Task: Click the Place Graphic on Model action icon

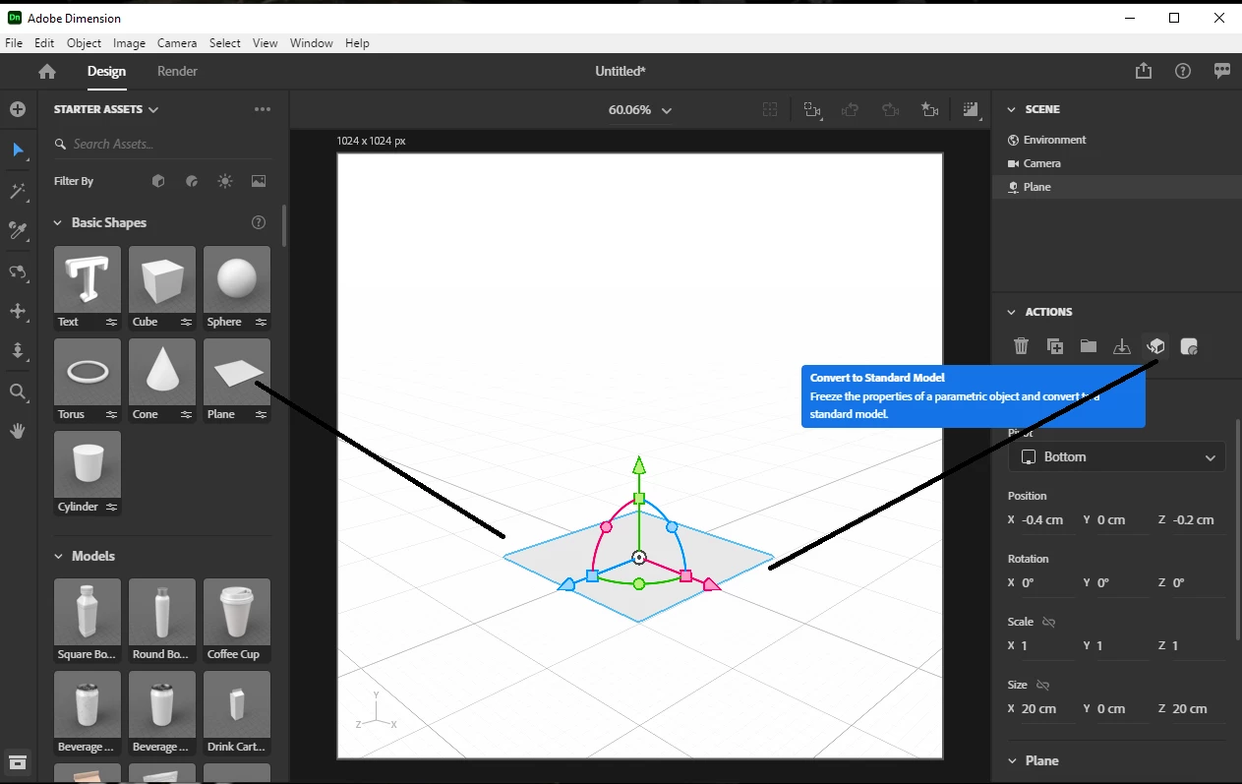Action: 1189,346
